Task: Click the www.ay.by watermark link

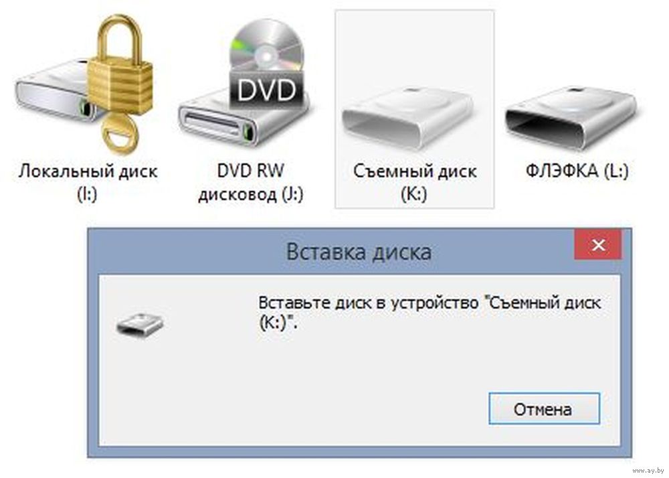Action: point(649,471)
